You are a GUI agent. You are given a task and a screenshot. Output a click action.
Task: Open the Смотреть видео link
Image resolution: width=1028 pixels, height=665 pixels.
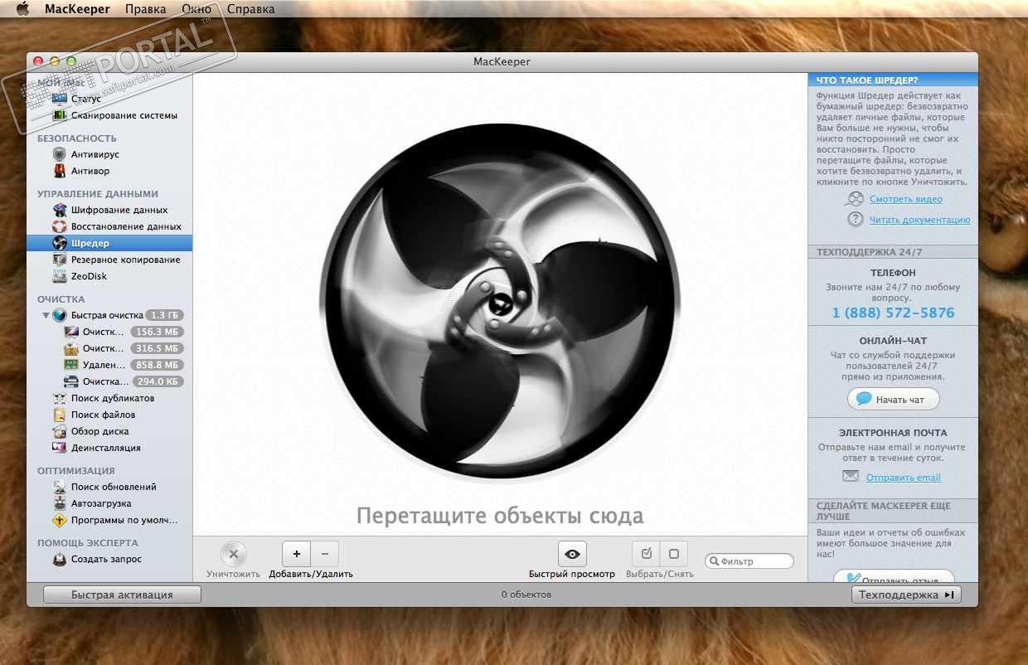[x=905, y=199]
